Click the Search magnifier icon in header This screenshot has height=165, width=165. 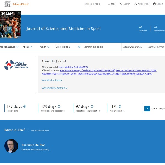point(122,4)
